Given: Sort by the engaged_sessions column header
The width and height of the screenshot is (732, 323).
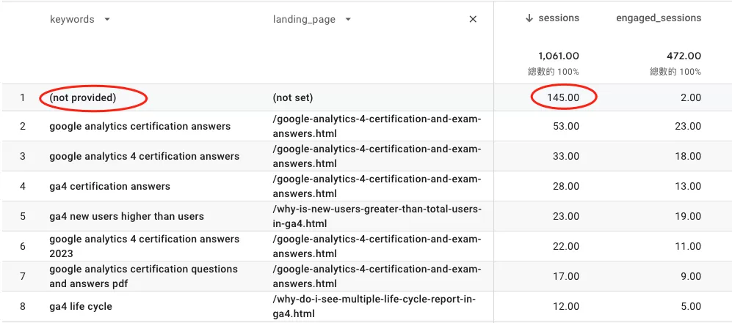Looking at the screenshot, I should pyautogui.click(x=659, y=18).
